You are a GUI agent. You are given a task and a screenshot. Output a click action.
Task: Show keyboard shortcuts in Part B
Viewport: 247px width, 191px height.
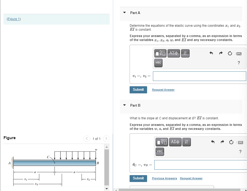click(241, 142)
